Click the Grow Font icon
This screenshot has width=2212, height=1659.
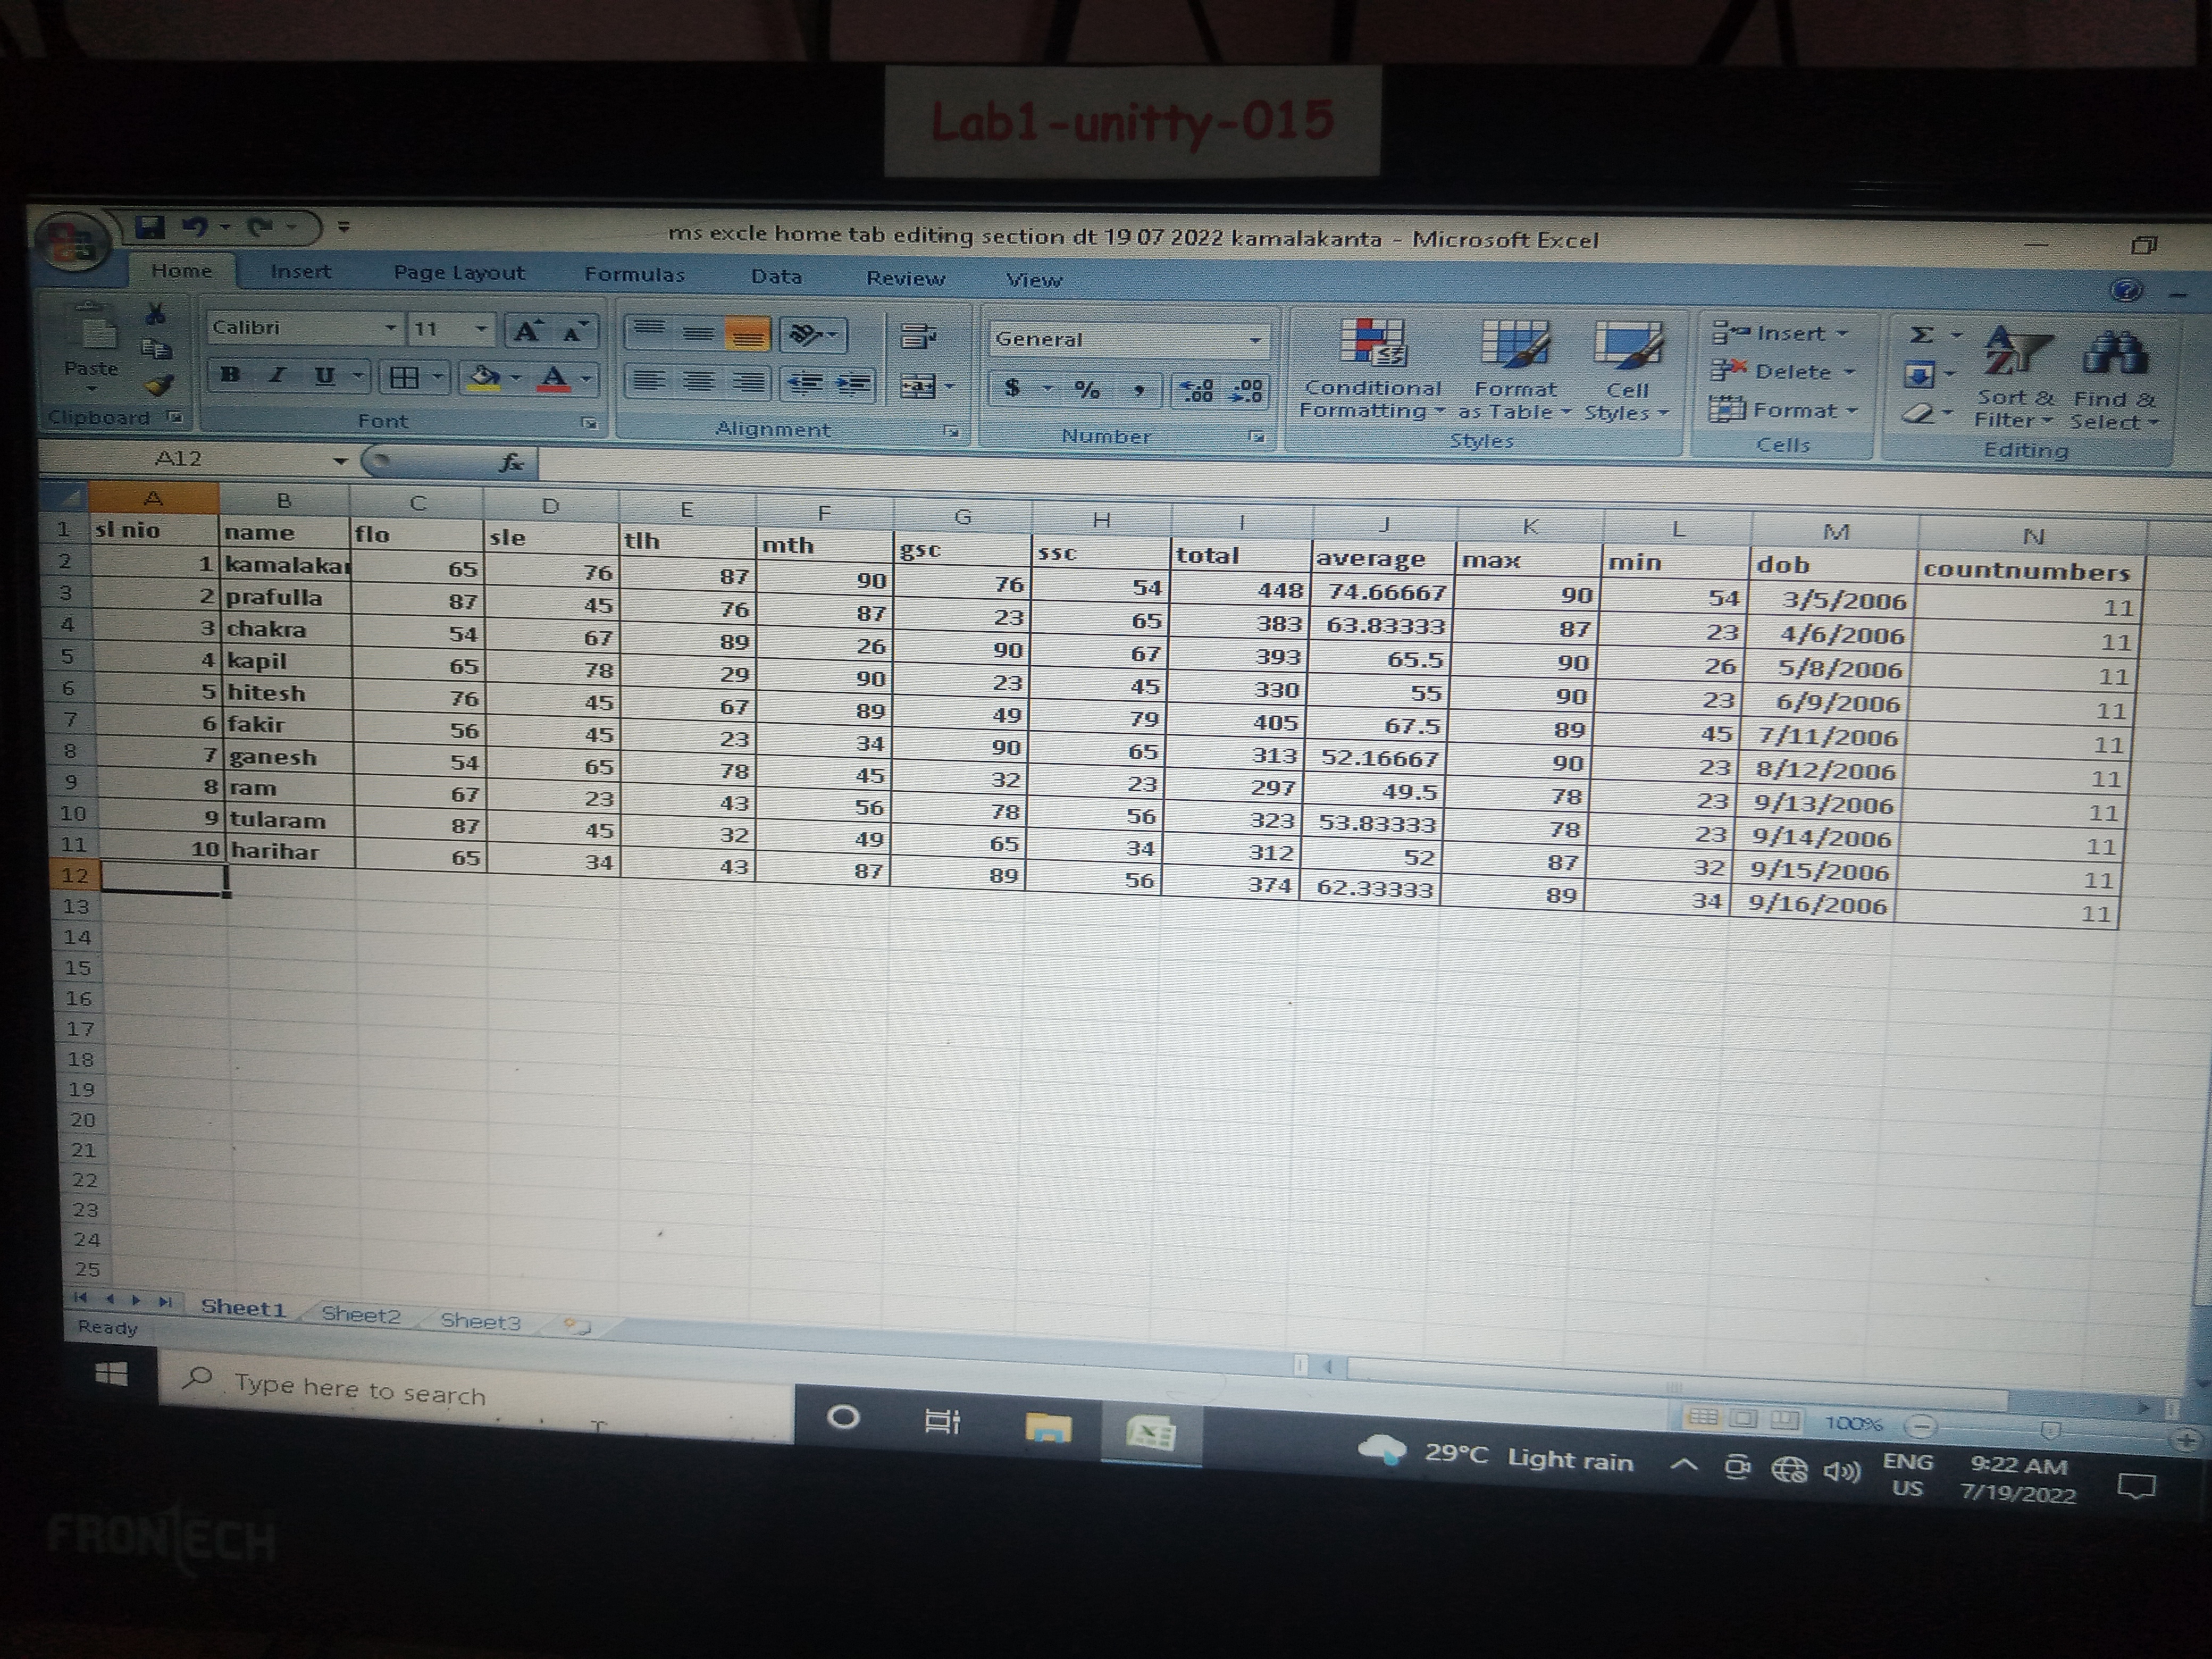point(527,331)
